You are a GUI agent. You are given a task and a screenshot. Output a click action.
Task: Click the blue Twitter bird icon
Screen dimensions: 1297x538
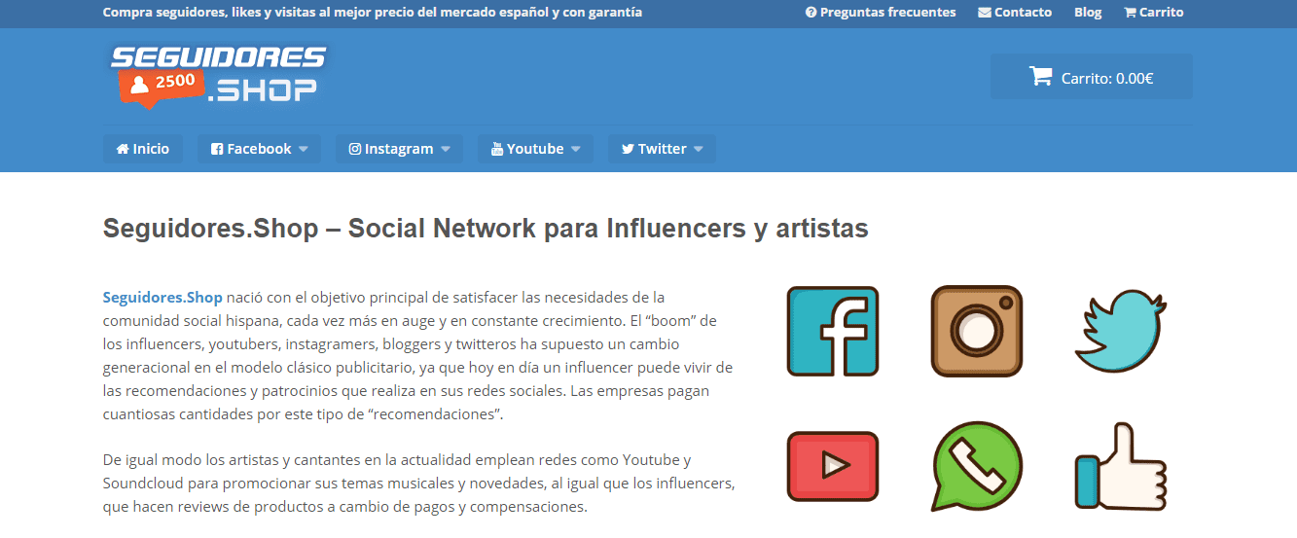click(x=1120, y=331)
